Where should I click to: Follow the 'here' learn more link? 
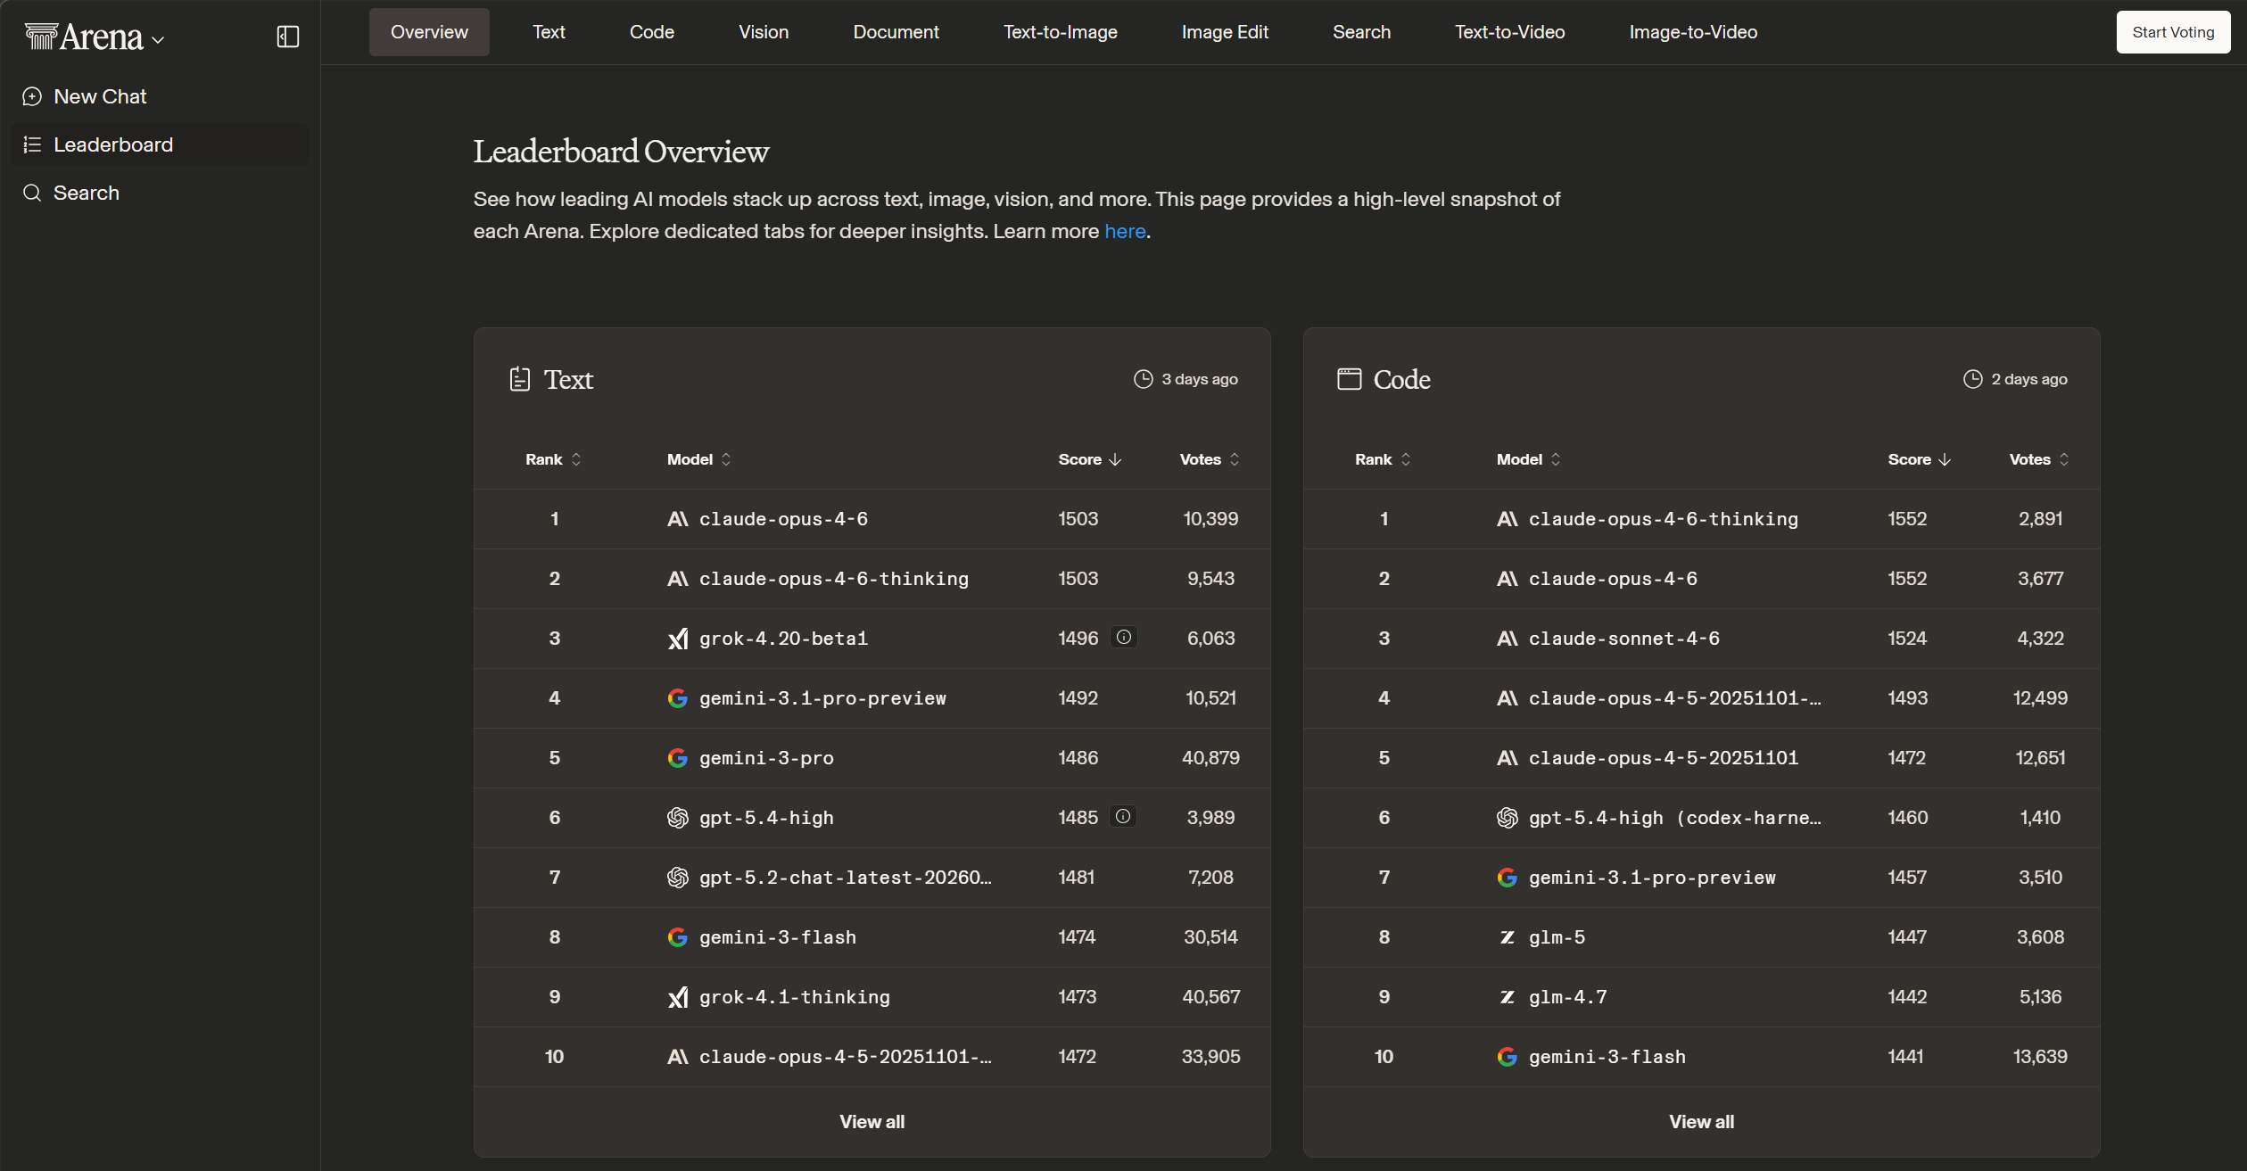pyautogui.click(x=1124, y=231)
